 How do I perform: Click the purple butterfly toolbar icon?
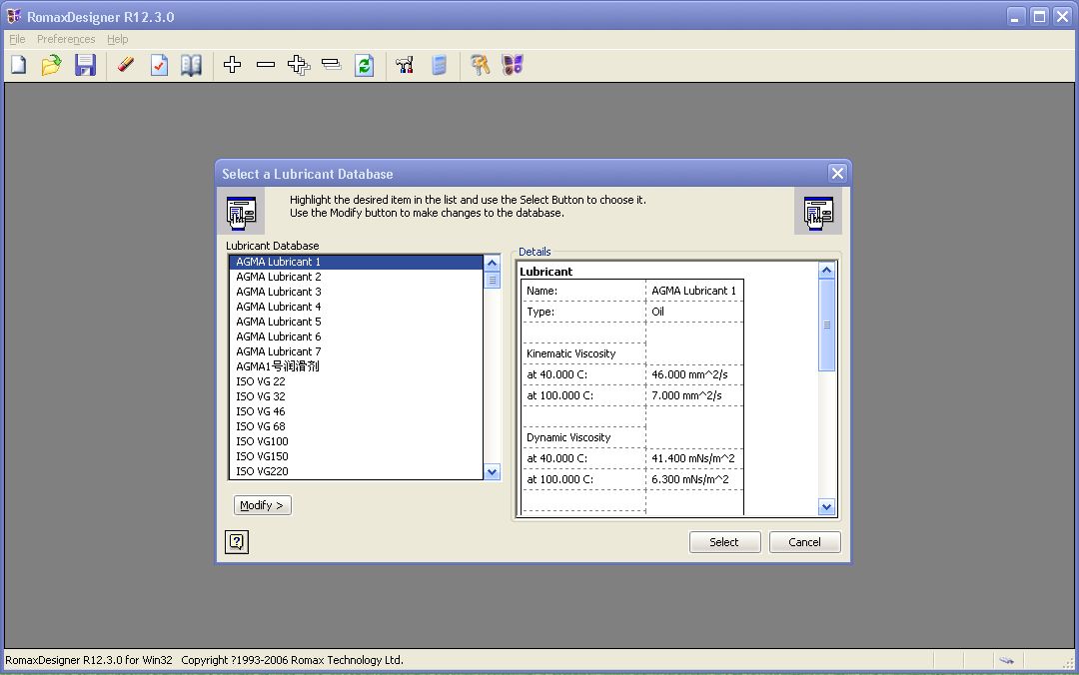[513, 65]
